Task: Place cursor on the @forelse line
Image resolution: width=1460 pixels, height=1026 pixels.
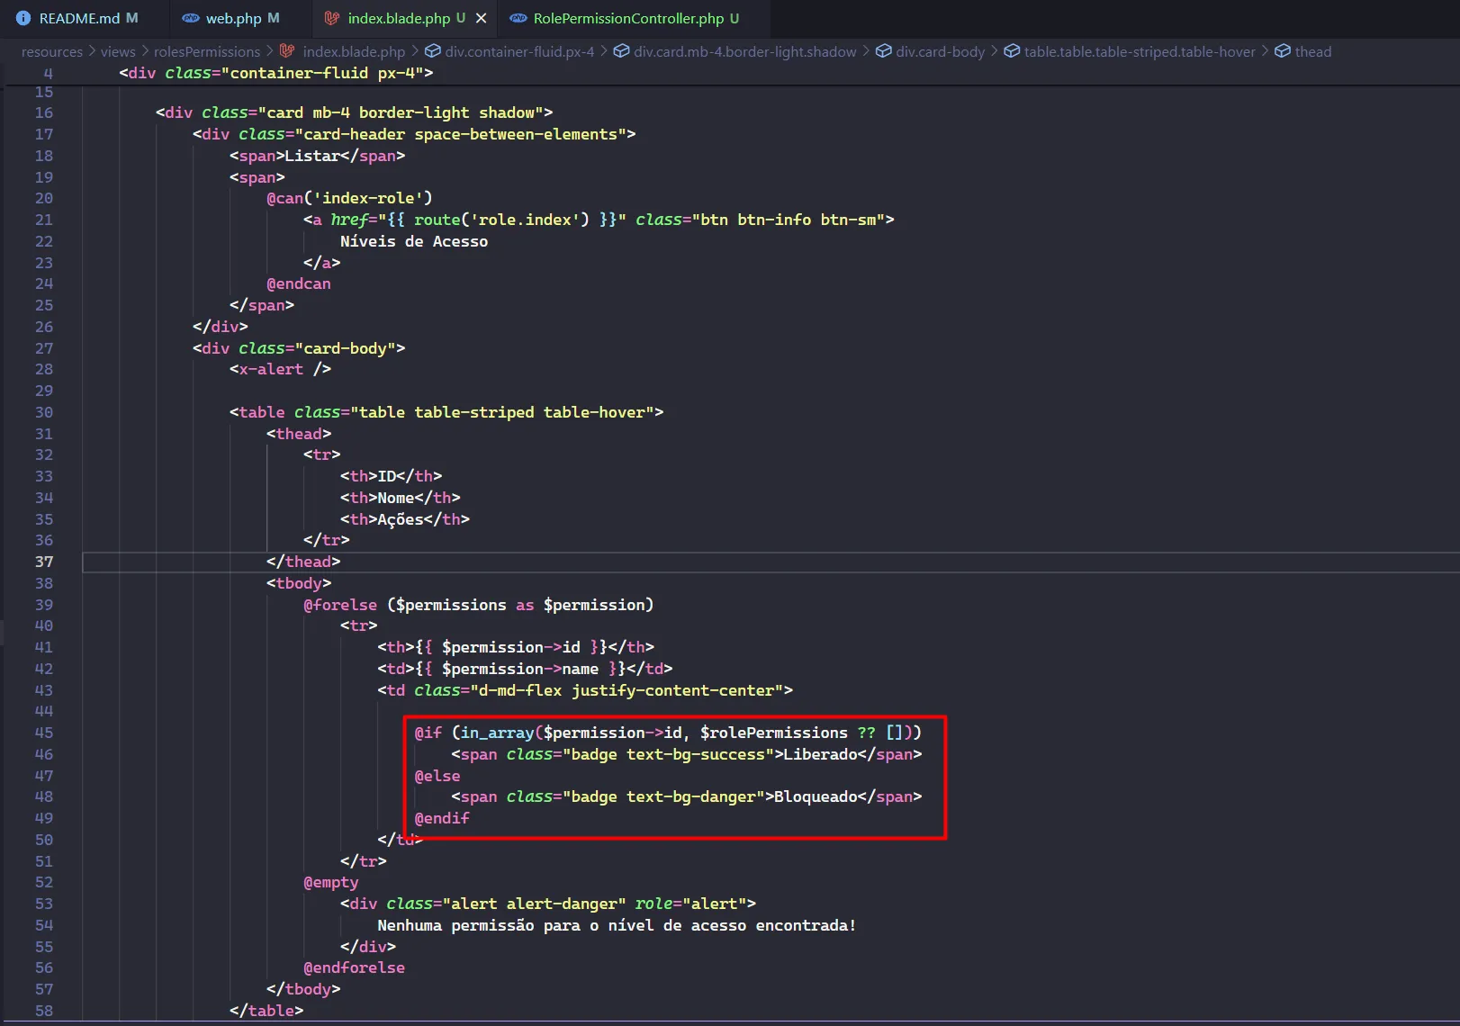Action: click(x=478, y=605)
